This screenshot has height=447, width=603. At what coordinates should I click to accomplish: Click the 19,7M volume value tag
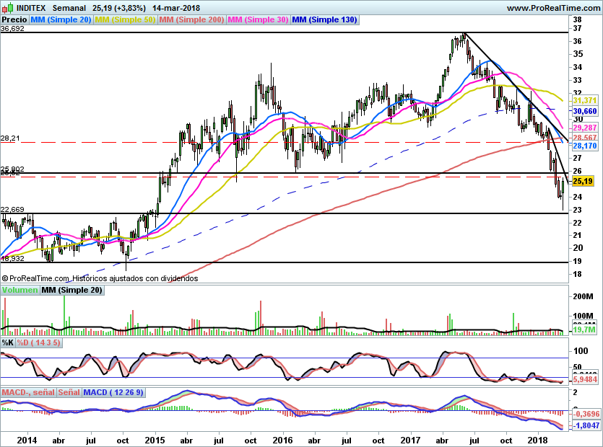pos(584,329)
